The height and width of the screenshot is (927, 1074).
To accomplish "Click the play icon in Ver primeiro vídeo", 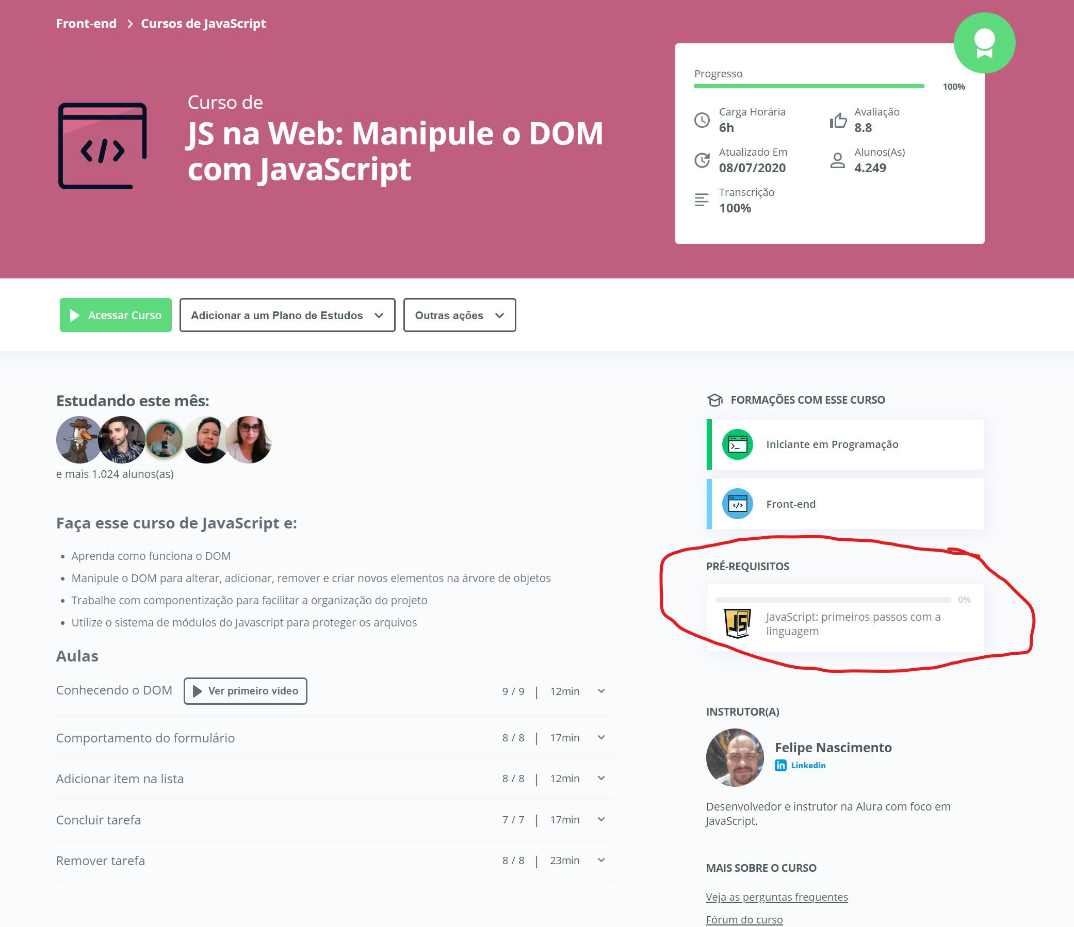I will [197, 691].
